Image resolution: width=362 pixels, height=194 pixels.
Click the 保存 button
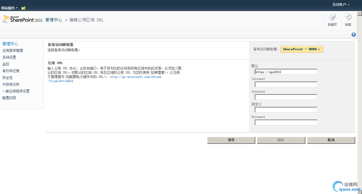[x=231, y=140]
